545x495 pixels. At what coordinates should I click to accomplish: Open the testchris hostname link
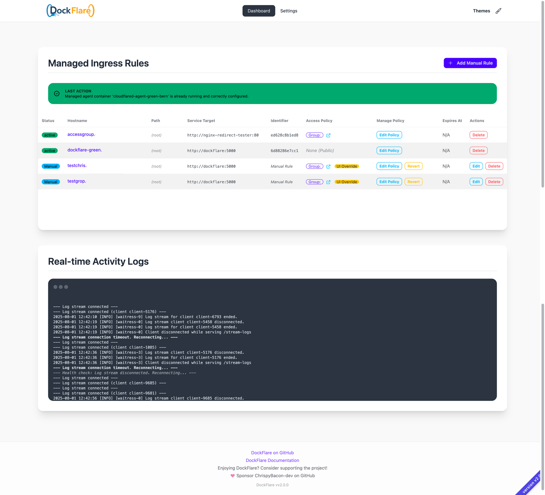point(77,165)
